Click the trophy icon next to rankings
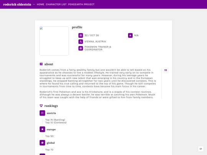This screenshot has height=155, width=207. (x=41, y=106)
